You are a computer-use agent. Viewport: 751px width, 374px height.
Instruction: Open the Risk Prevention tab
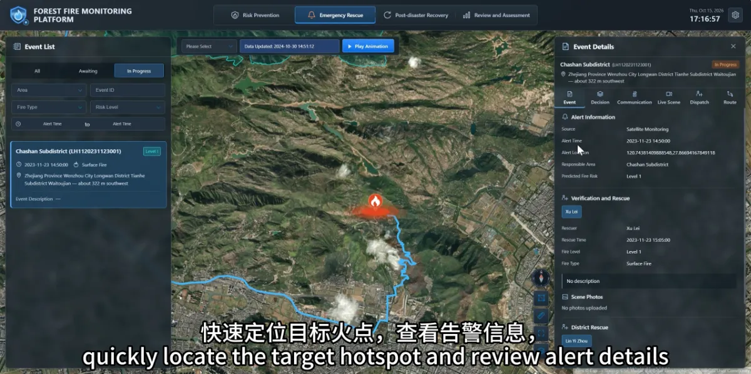pyautogui.click(x=255, y=15)
